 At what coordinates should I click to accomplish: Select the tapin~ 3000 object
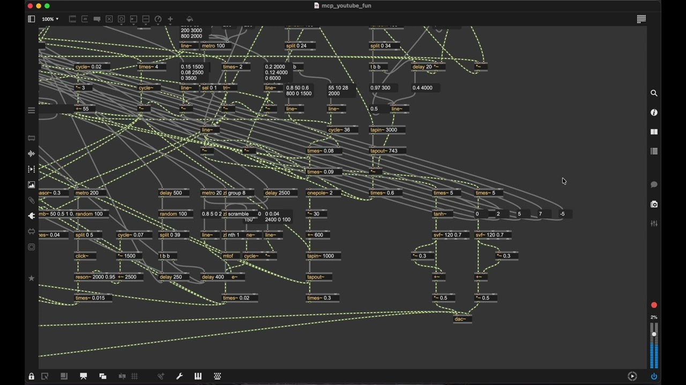(x=387, y=130)
